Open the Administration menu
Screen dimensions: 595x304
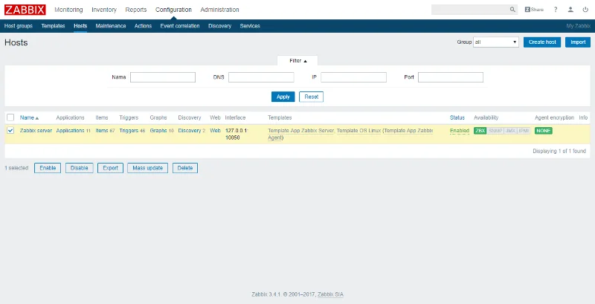(219, 10)
